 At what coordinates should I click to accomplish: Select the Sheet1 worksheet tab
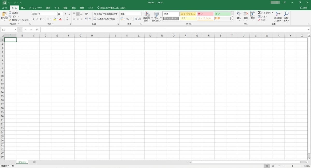22,162
